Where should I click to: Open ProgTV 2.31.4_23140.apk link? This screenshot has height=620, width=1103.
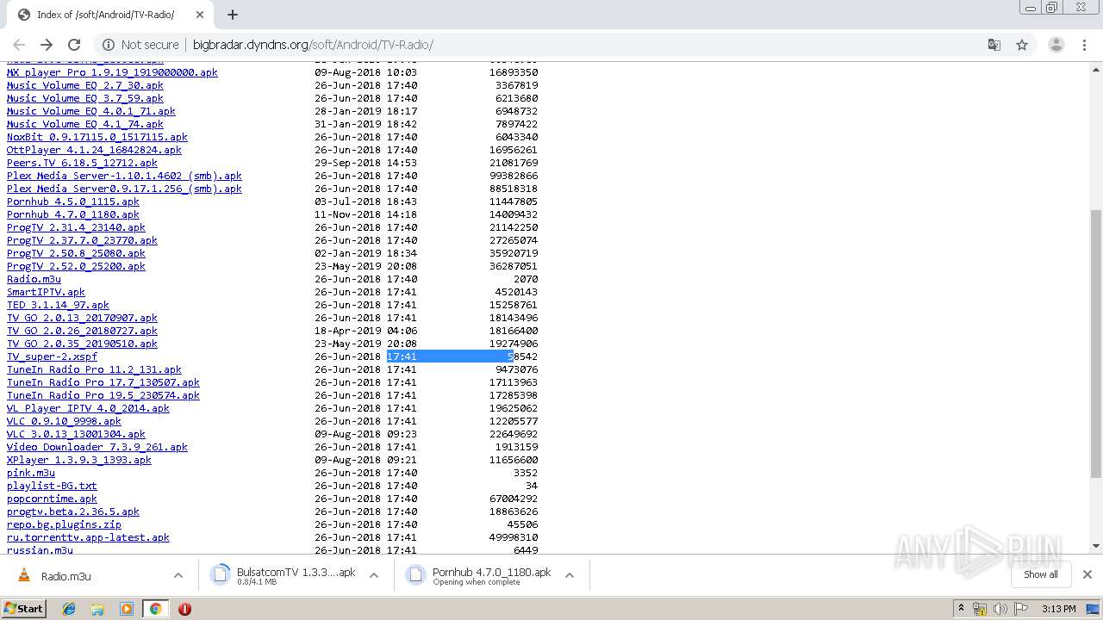coord(76,227)
